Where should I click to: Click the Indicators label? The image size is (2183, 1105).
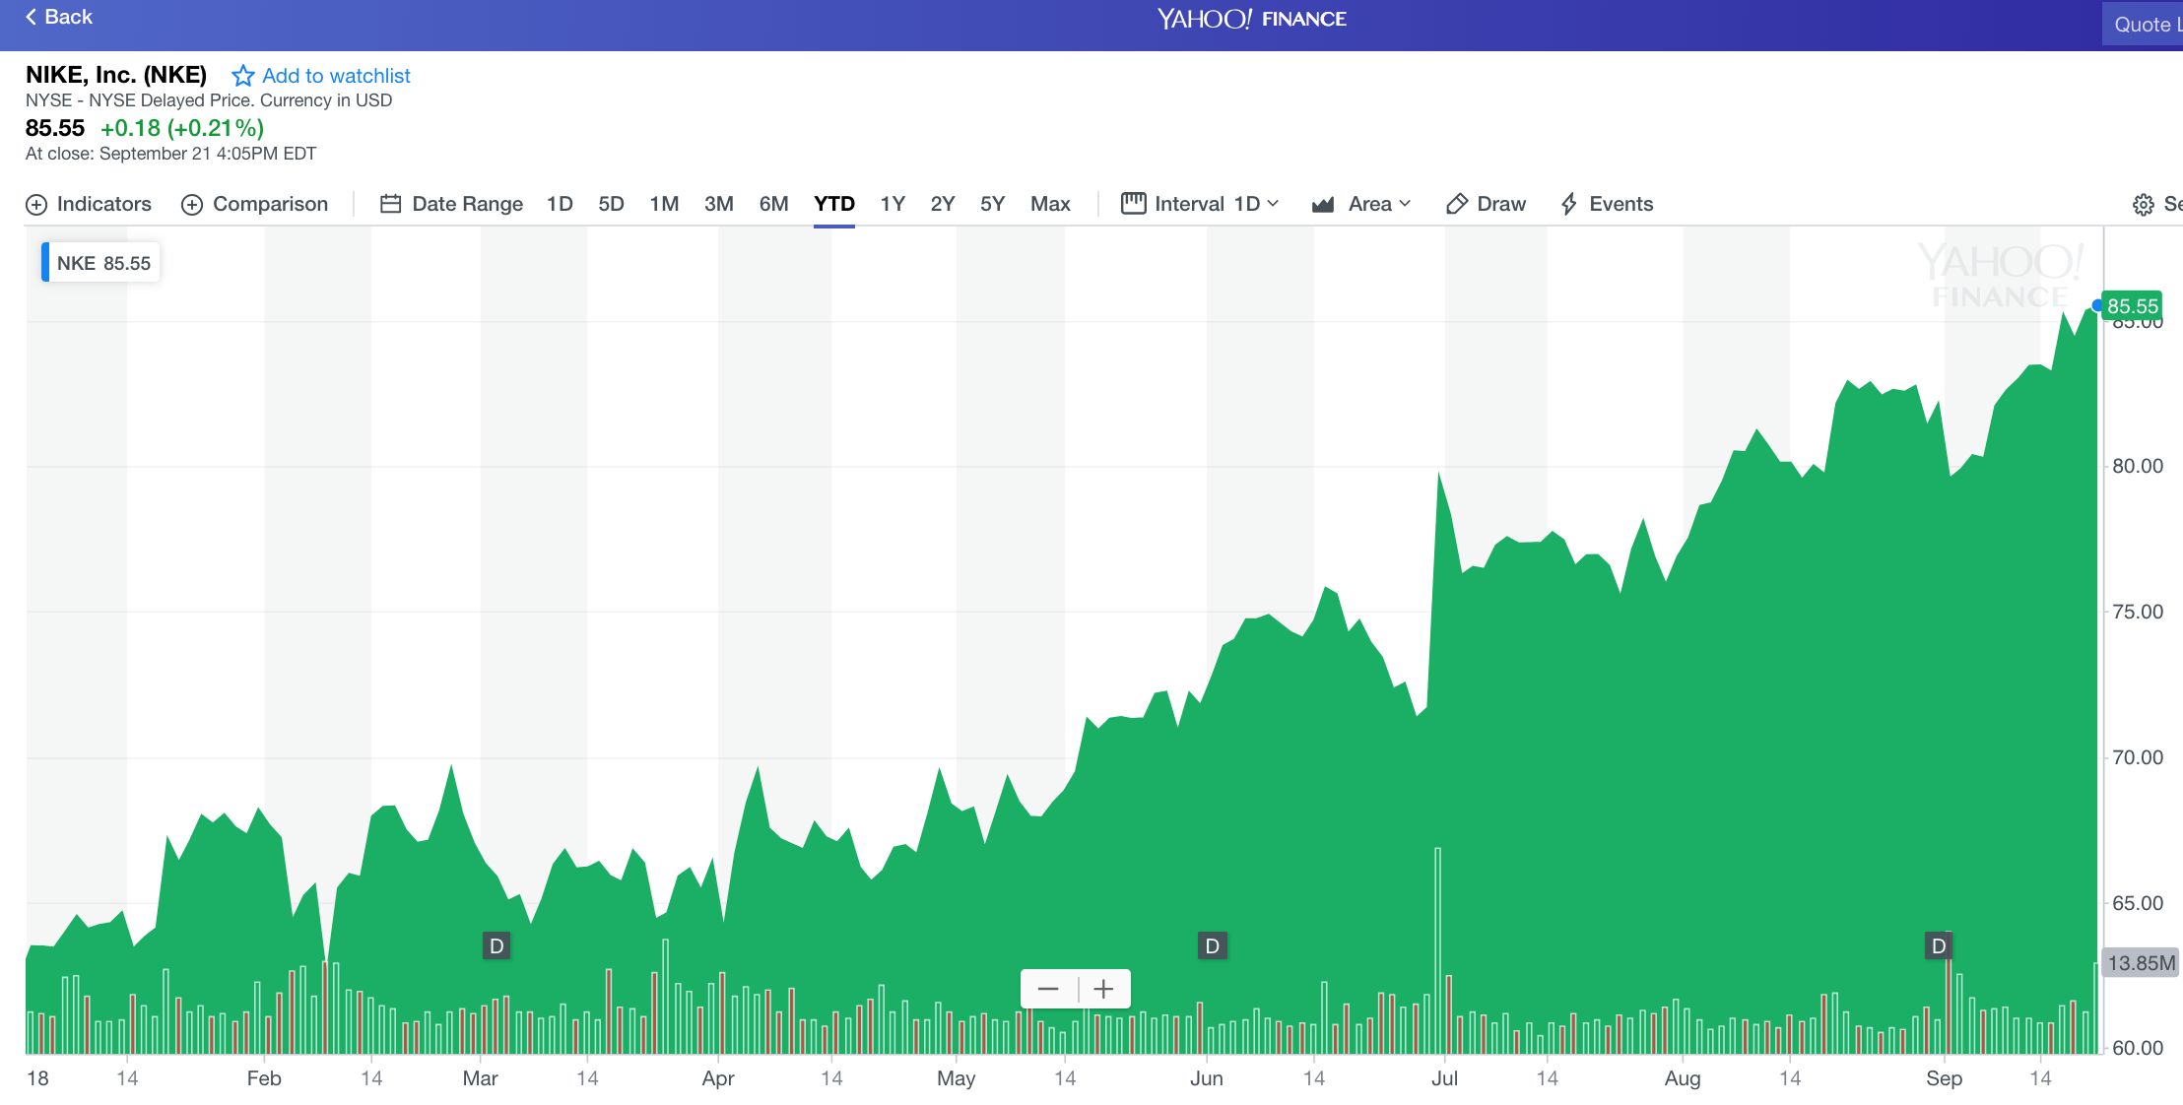click(103, 204)
